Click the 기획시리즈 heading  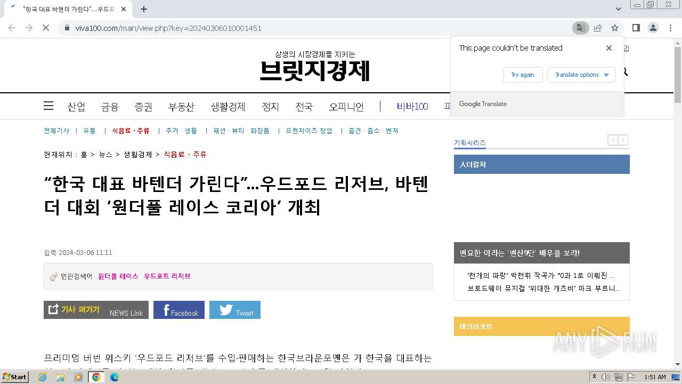469,143
